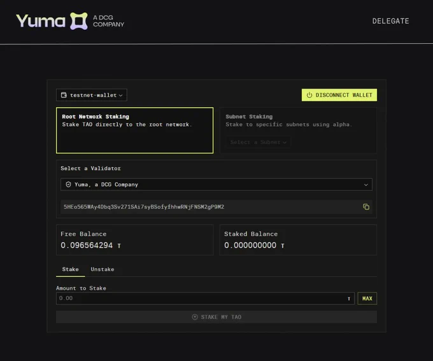Screen dimensions: 433x361
Task: Switch to the Stake tab
Action: [71, 269]
